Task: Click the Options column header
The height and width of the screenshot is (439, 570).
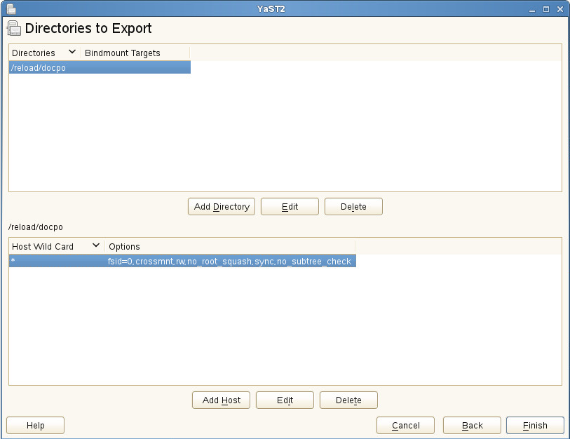Action: click(x=125, y=247)
